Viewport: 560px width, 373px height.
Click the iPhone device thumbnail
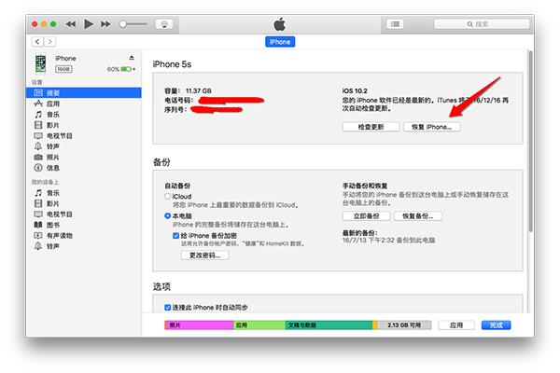click(x=40, y=63)
